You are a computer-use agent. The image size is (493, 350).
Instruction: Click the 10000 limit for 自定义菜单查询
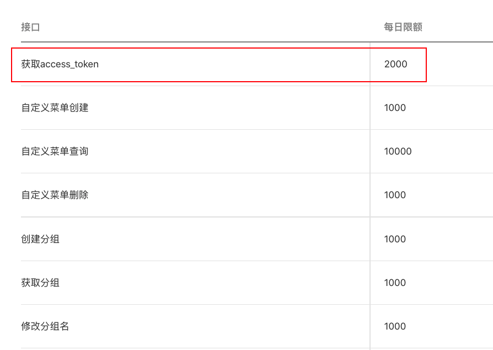tap(398, 151)
